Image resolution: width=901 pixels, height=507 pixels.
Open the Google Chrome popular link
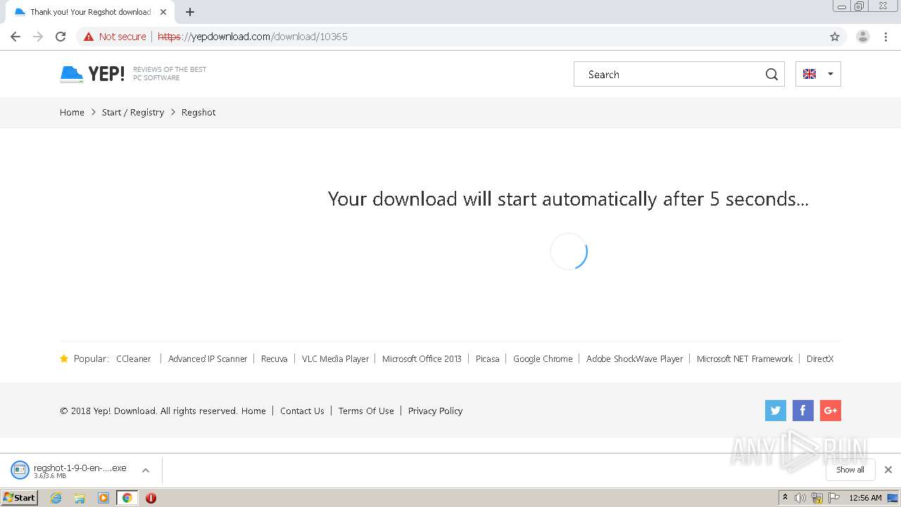543,358
